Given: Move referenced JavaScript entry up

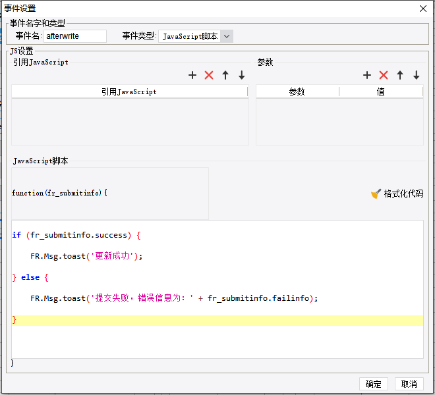Looking at the screenshot, I should tap(225, 75).
